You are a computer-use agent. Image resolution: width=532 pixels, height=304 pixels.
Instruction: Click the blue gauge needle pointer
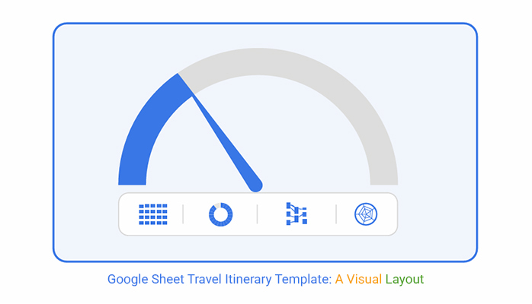coord(226,143)
